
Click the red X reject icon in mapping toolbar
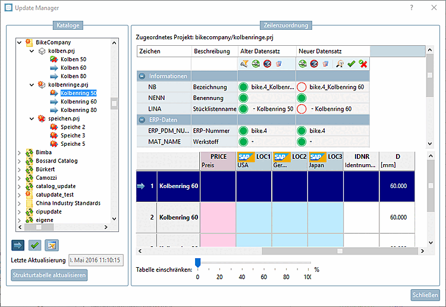363,64
